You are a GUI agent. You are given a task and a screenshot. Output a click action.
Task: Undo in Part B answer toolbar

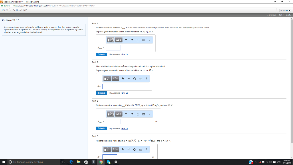click(123, 78)
